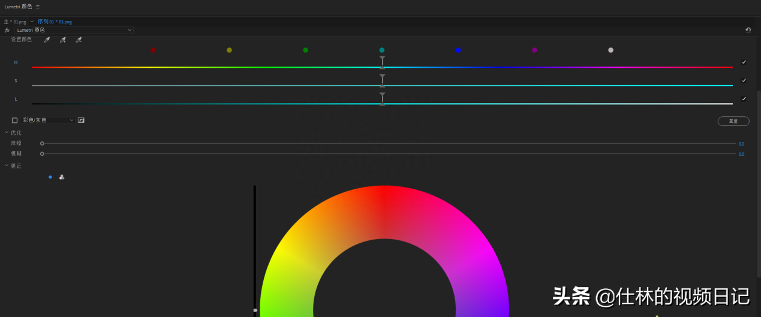The width and height of the screenshot is (761, 317).
Task: Select the three-way color wheels mode icon
Action: click(x=62, y=177)
